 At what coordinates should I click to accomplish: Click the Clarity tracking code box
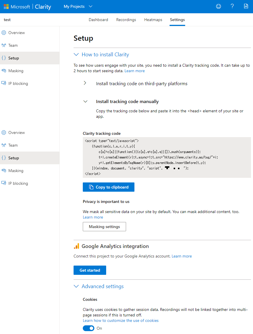(x=167, y=157)
